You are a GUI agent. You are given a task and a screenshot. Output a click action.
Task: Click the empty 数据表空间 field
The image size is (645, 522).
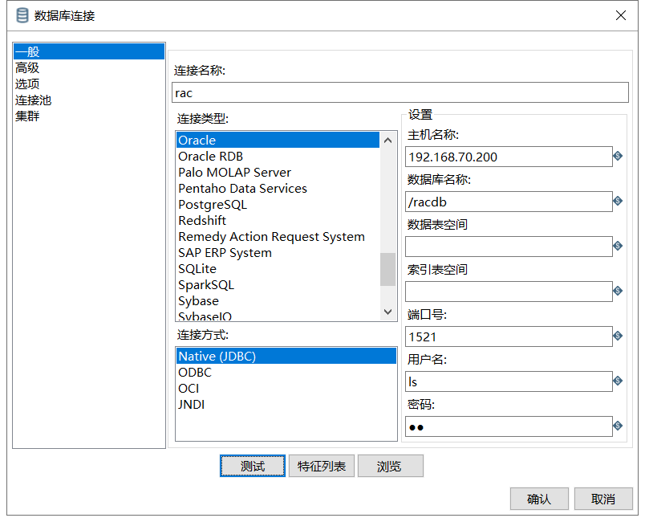coord(509,247)
